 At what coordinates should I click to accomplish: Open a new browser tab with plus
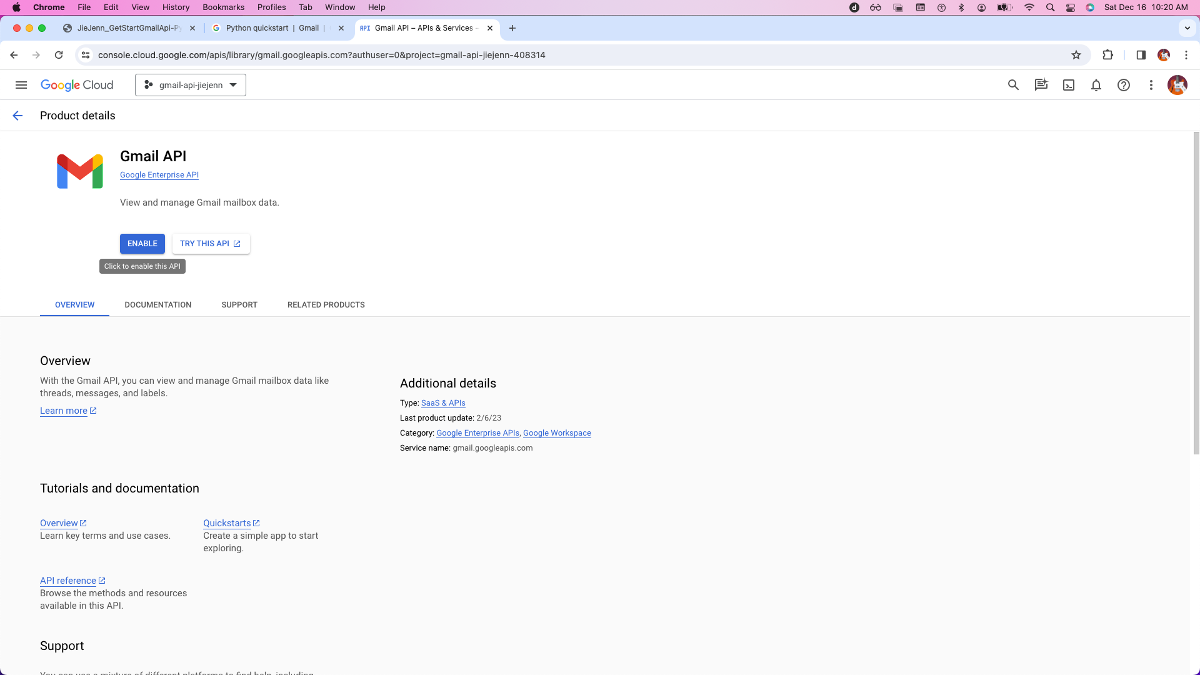pyautogui.click(x=512, y=28)
